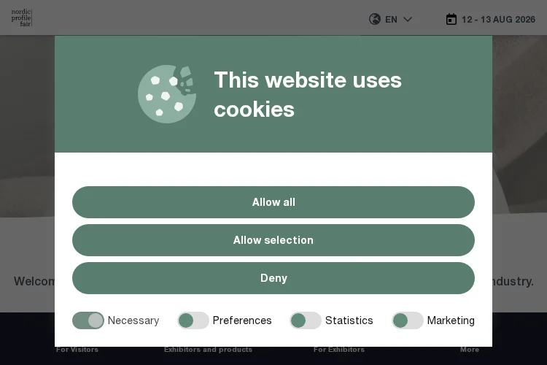The width and height of the screenshot is (547, 365).
Task: Click the Marketing label text
Action: [451, 320]
